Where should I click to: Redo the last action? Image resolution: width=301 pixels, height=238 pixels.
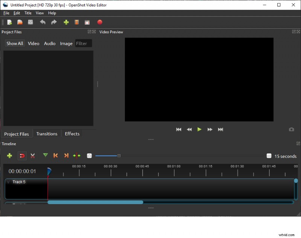pyautogui.click(x=53, y=22)
